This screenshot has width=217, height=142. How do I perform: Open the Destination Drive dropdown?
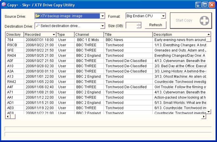pos(103,26)
